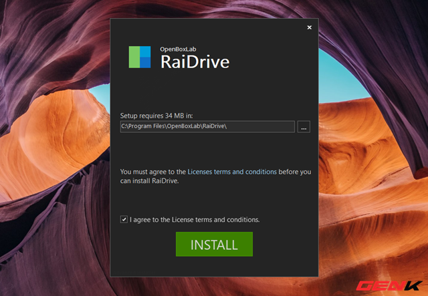Click the RaiDrive title text

[195, 61]
